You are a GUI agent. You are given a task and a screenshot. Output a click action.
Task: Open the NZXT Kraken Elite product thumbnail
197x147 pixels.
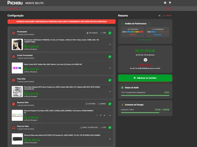[17, 68]
